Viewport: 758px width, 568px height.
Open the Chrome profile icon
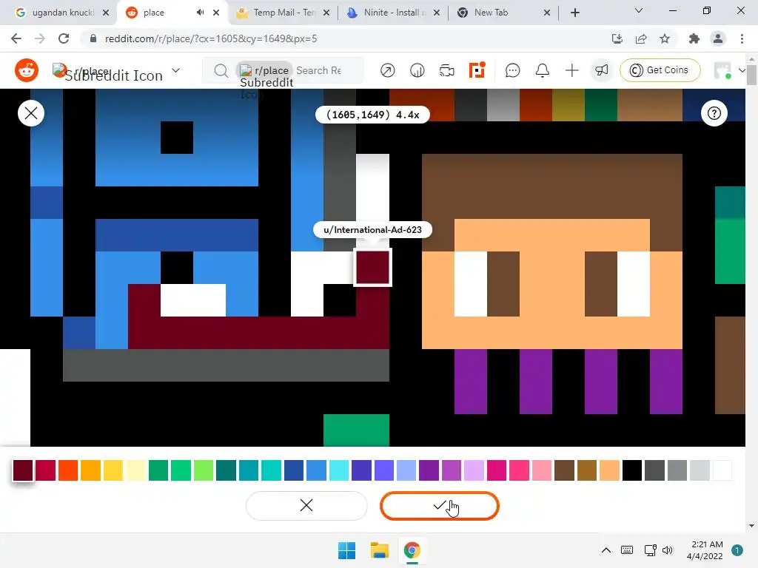coord(718,38)
